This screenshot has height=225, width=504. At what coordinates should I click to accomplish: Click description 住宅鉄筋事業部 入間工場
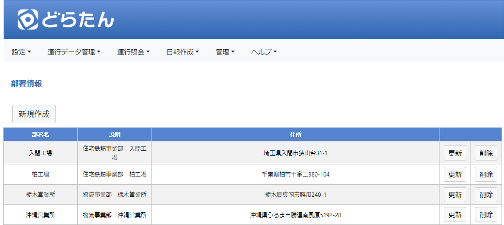(115, 153)
